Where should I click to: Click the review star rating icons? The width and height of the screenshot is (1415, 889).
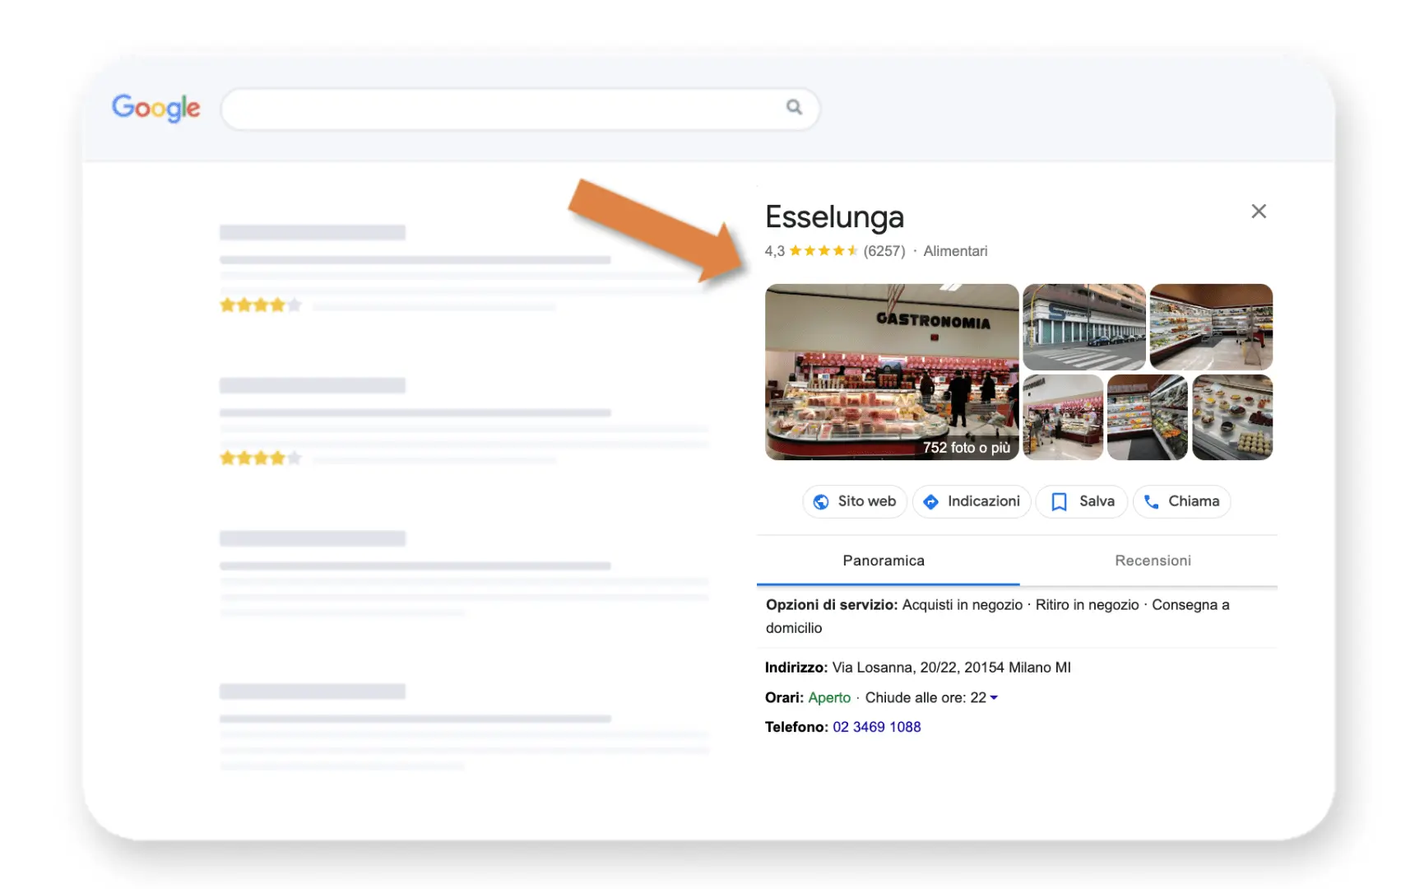pos(823,251)
